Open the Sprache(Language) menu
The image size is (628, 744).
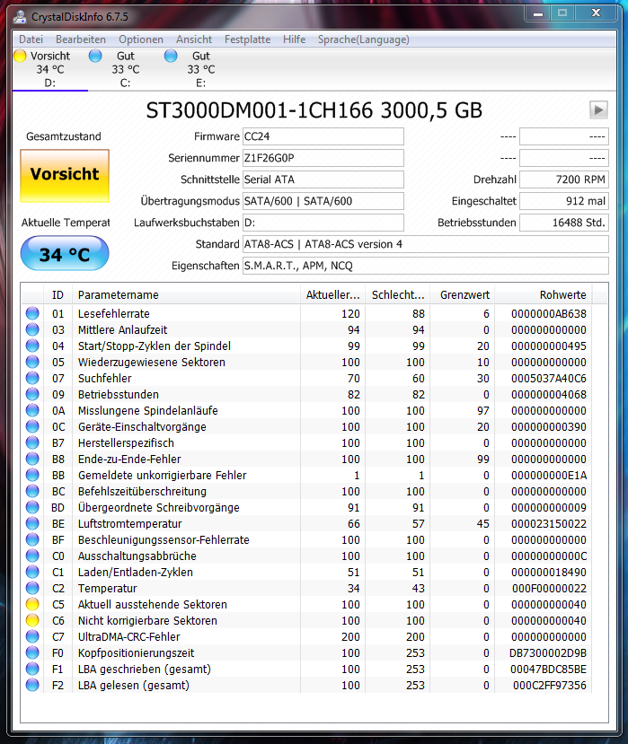pos(363,39)
